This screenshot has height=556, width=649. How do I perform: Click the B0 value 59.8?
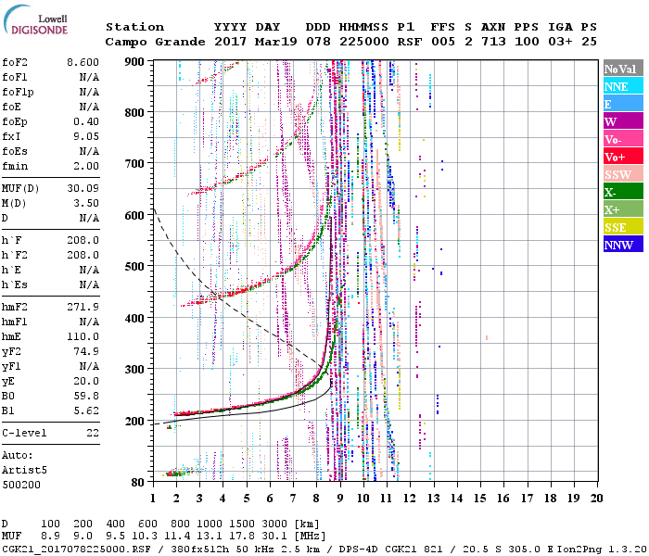pyautogui.click(x=86, y=397)
